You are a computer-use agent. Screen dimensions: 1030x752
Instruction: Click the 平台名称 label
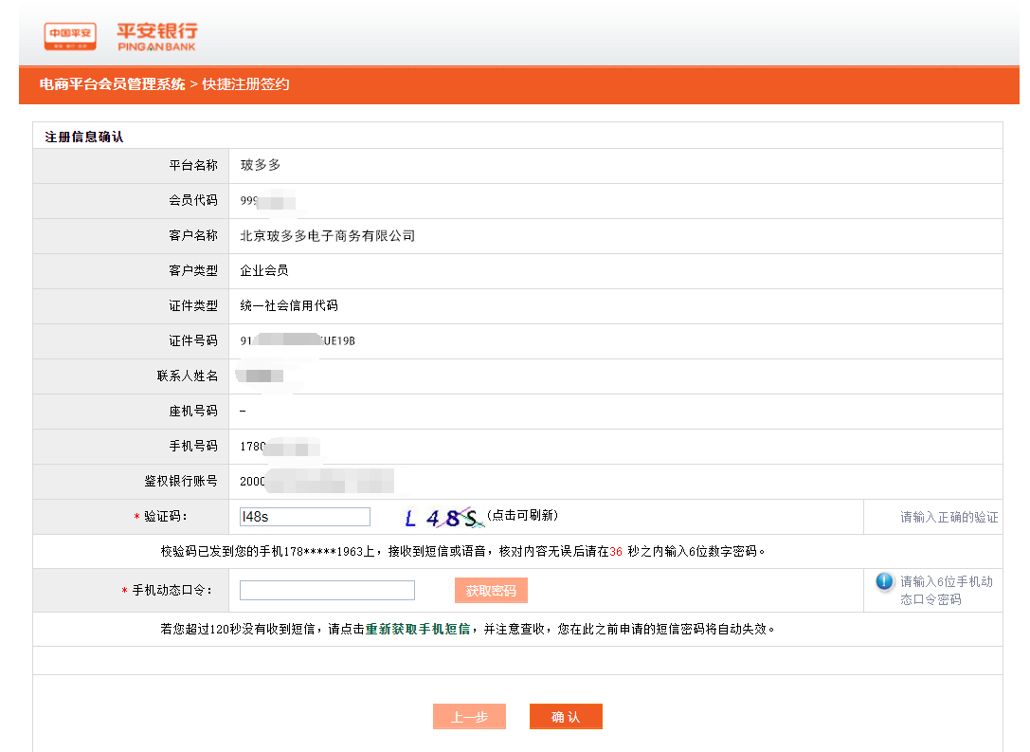(x=193, y=165)
